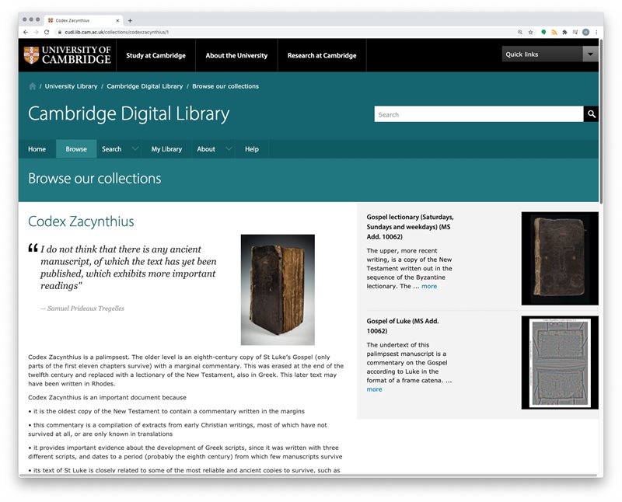Expand the Quick links dropdown
This screenshot has height=502, width=622.
pyautogui.click(x=590, y=54)
